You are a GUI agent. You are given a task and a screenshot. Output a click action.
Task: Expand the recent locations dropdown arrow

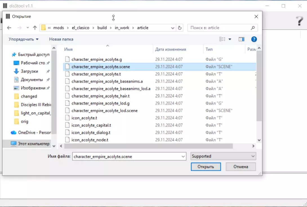(28, 28)
